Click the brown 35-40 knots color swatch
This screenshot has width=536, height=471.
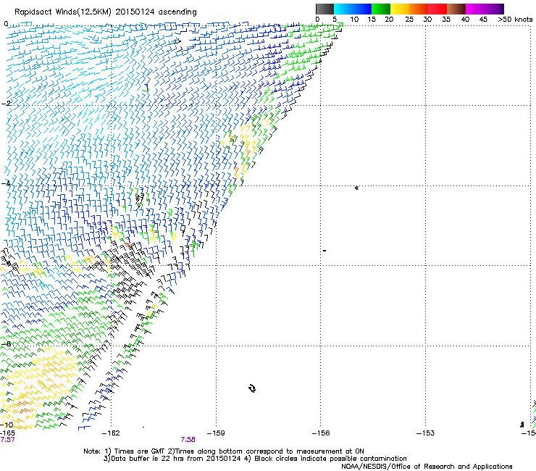(x=456, y=9)
